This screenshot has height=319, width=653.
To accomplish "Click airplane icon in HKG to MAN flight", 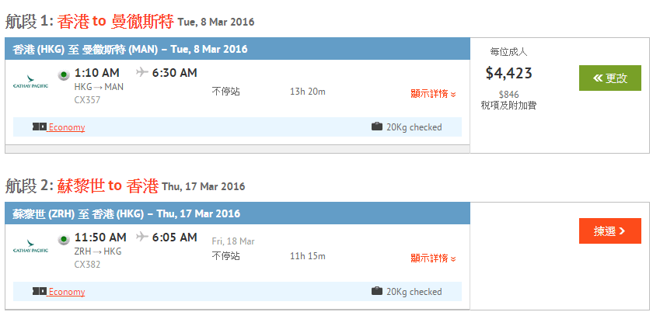I will pyautogui.click(x=141, y=72).
